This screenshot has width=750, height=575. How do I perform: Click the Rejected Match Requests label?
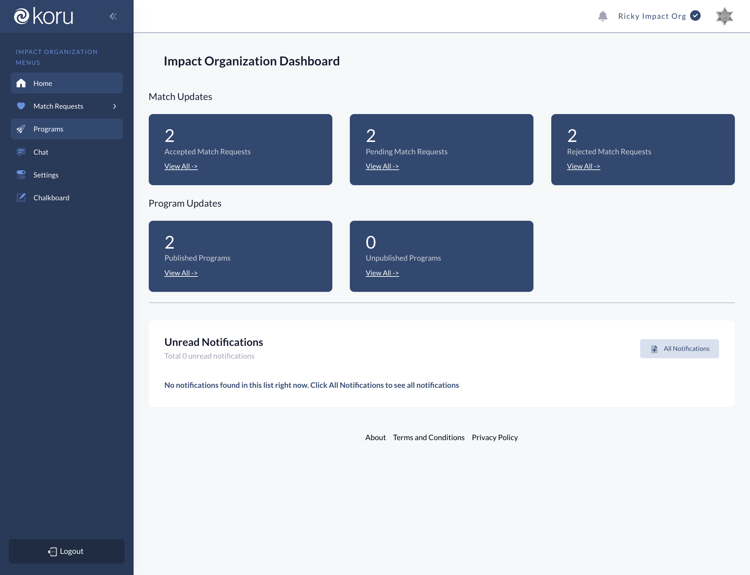pos(609,152)
